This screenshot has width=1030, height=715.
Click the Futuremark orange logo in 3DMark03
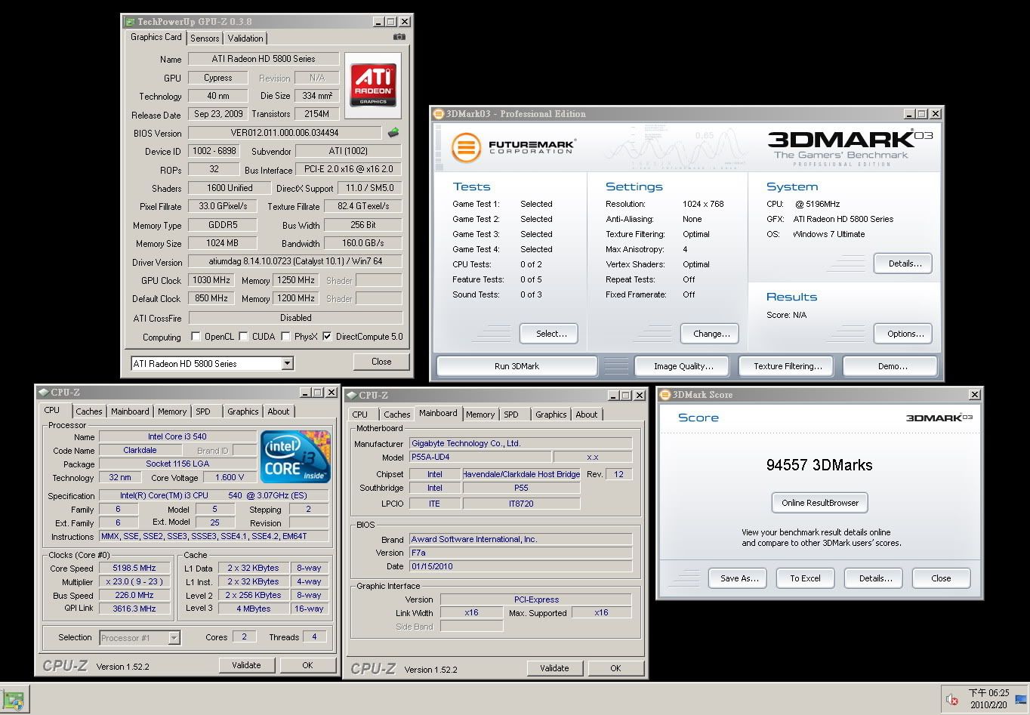point(466,147)
